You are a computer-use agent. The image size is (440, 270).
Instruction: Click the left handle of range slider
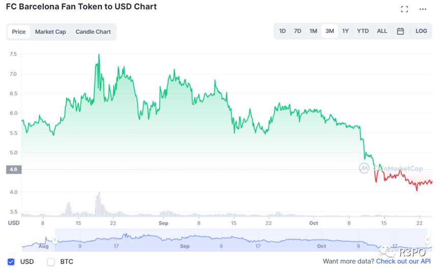pos(55,240)
